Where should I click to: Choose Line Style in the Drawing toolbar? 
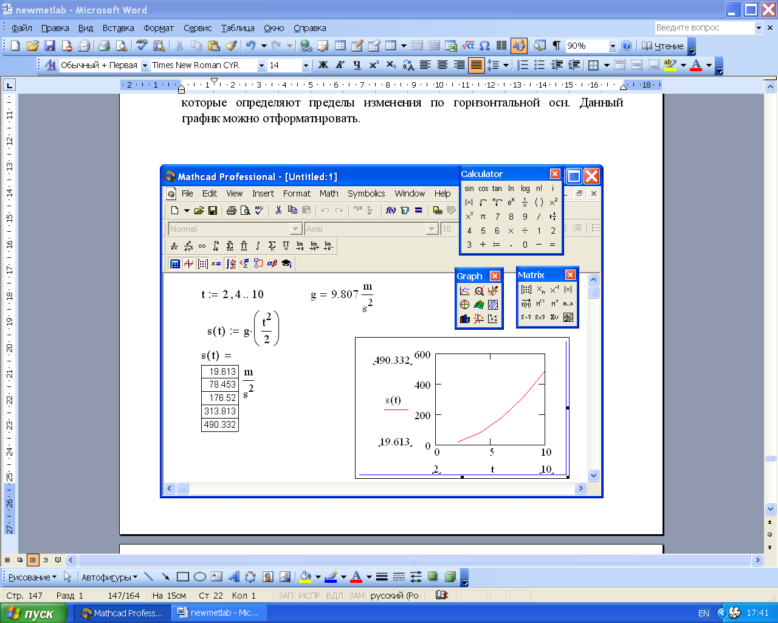point(382,577)
